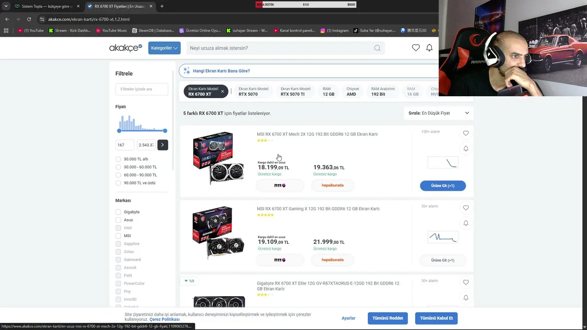The height and width of the screenshot is (330, 587).
Task: Select the RAM 12 GB filter chip
Action: point(328,92)
